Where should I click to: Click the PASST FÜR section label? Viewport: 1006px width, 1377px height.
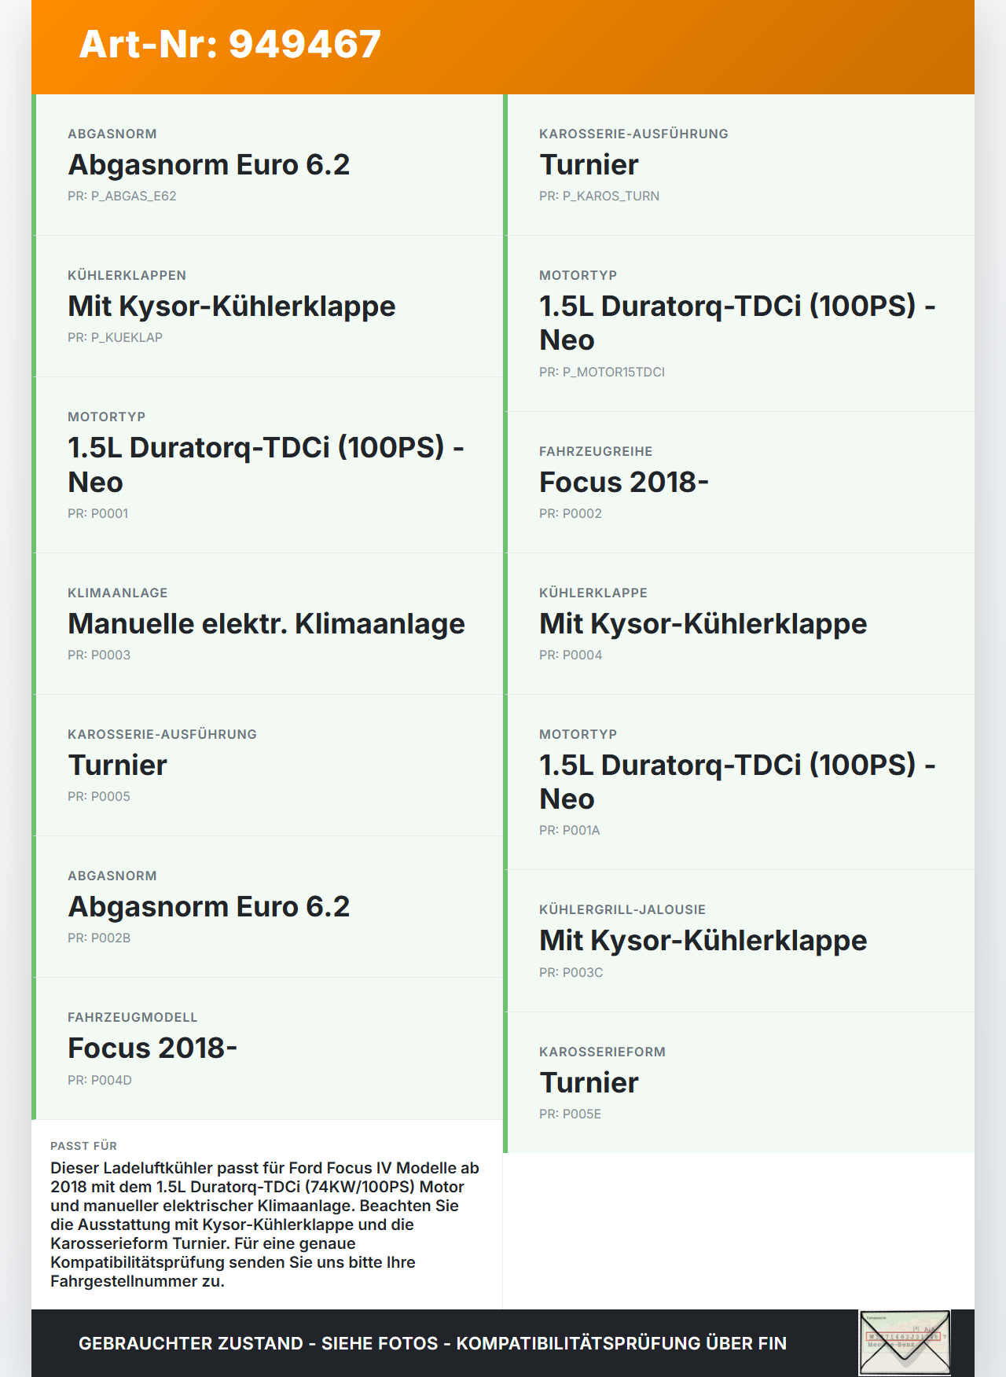click(x=83, y=1146)
